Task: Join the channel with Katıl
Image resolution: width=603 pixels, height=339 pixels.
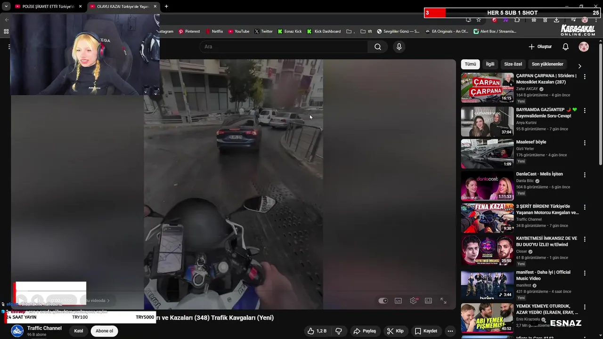Action: click(79, 331)
